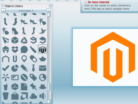Viewport: 138px width, 104px height.
Task: Select the pushpin icon
Action: tap(33, 87)
